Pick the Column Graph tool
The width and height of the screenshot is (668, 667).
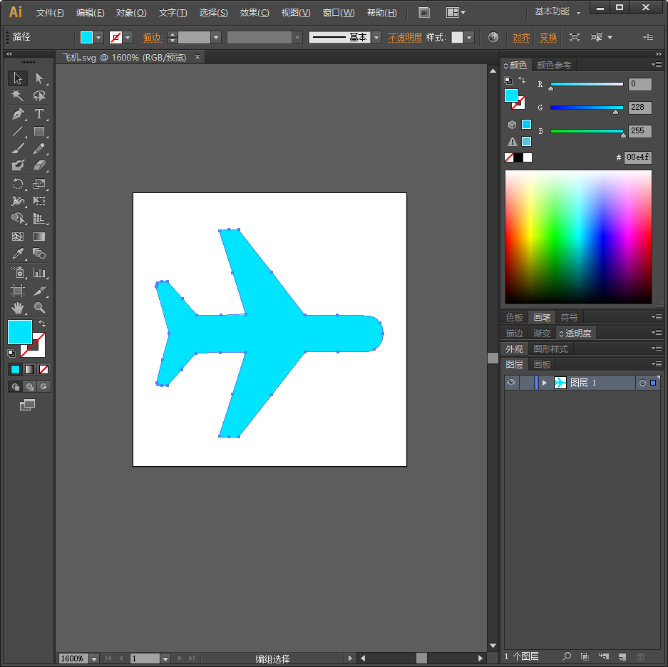coord(39,272)
